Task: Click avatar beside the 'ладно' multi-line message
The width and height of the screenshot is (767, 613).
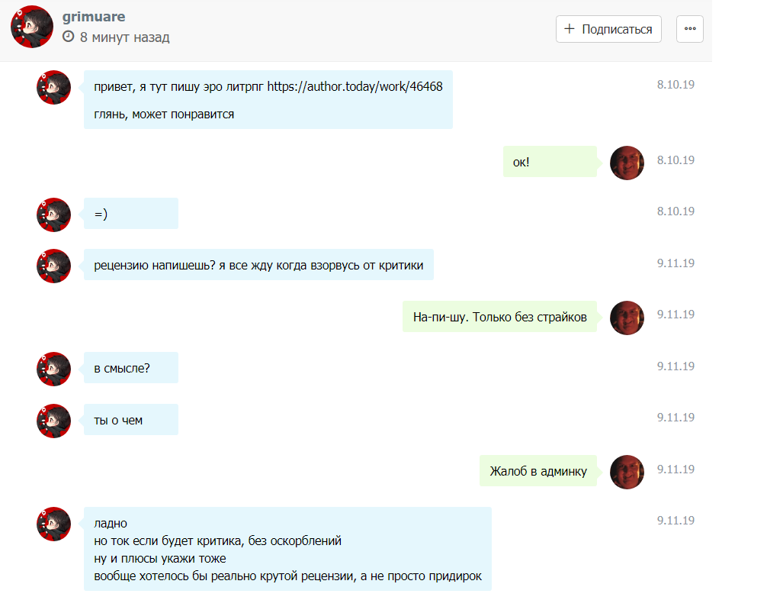Action: tap(53, 524)
